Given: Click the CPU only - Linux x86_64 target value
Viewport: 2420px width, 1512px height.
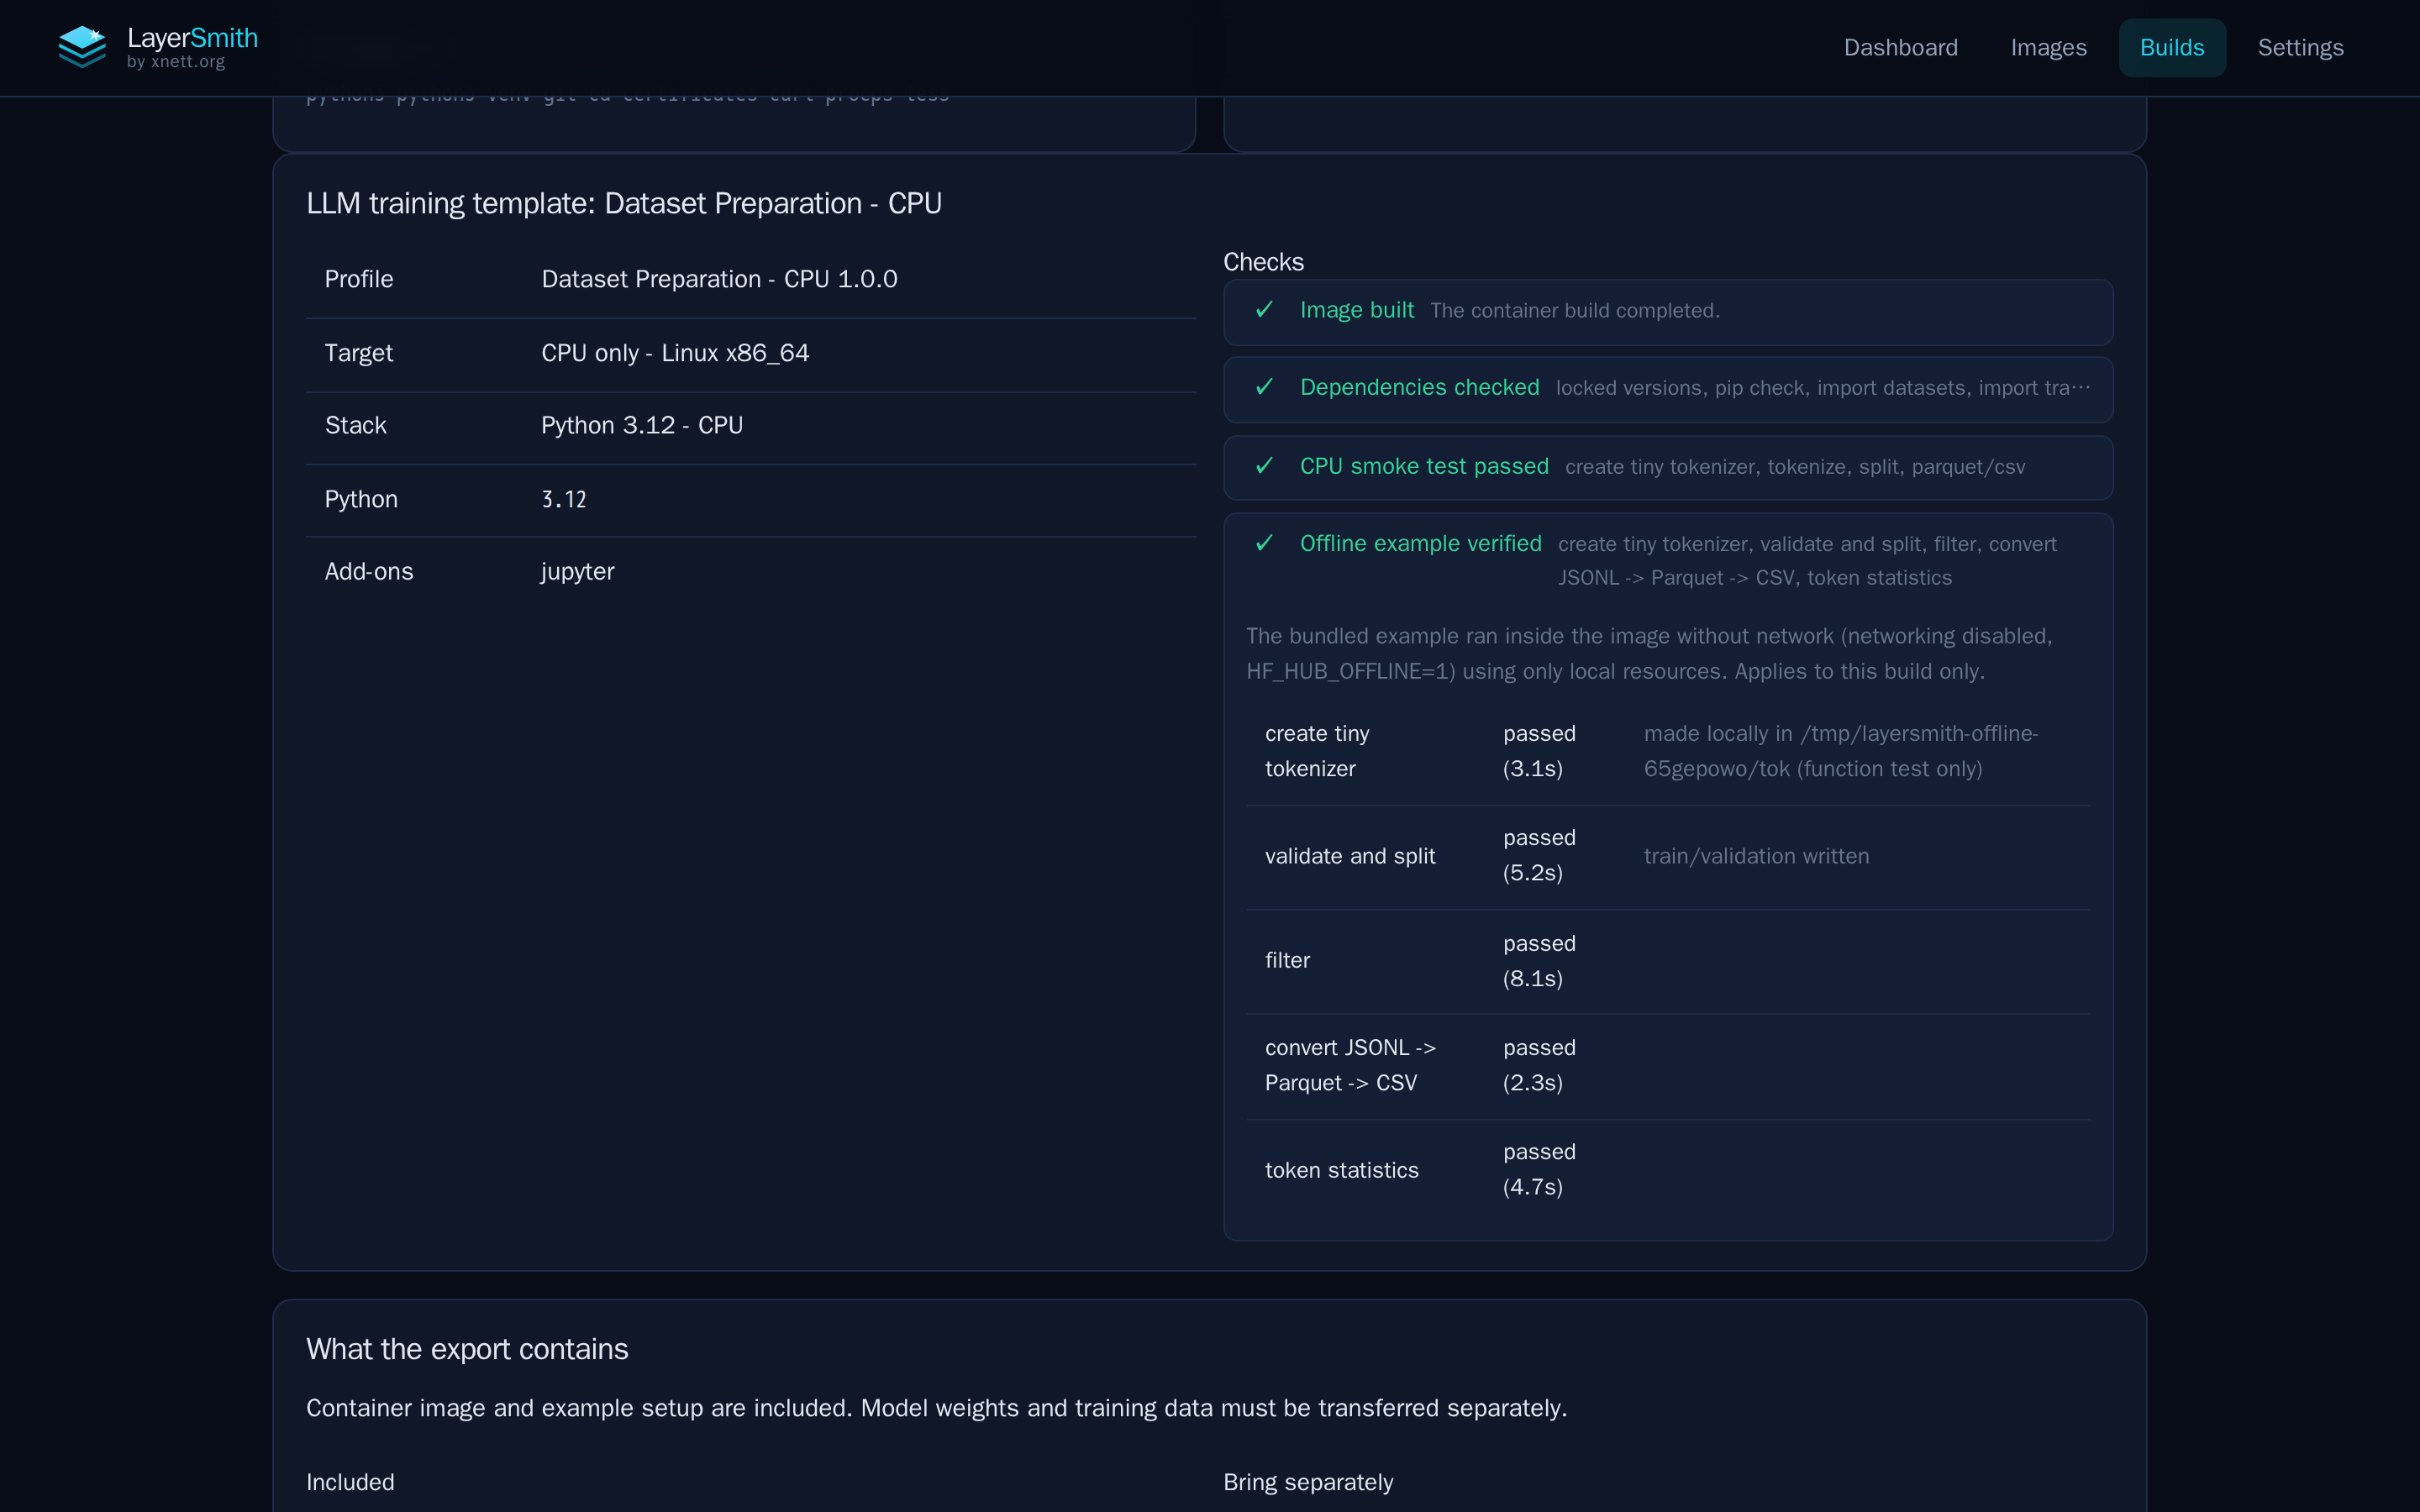Looking at the screenshot, I should 675,353.
